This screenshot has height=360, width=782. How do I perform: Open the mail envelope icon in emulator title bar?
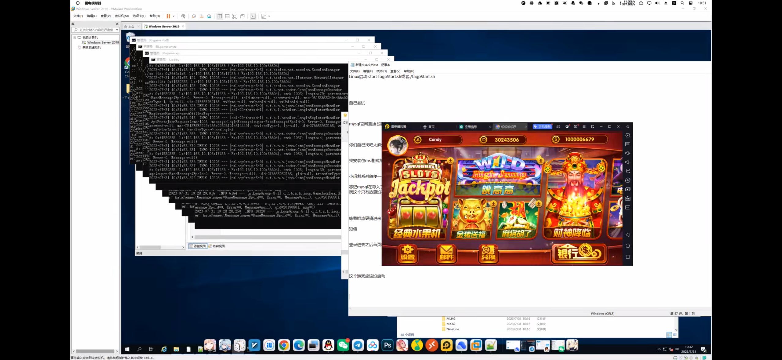[576, 126]
